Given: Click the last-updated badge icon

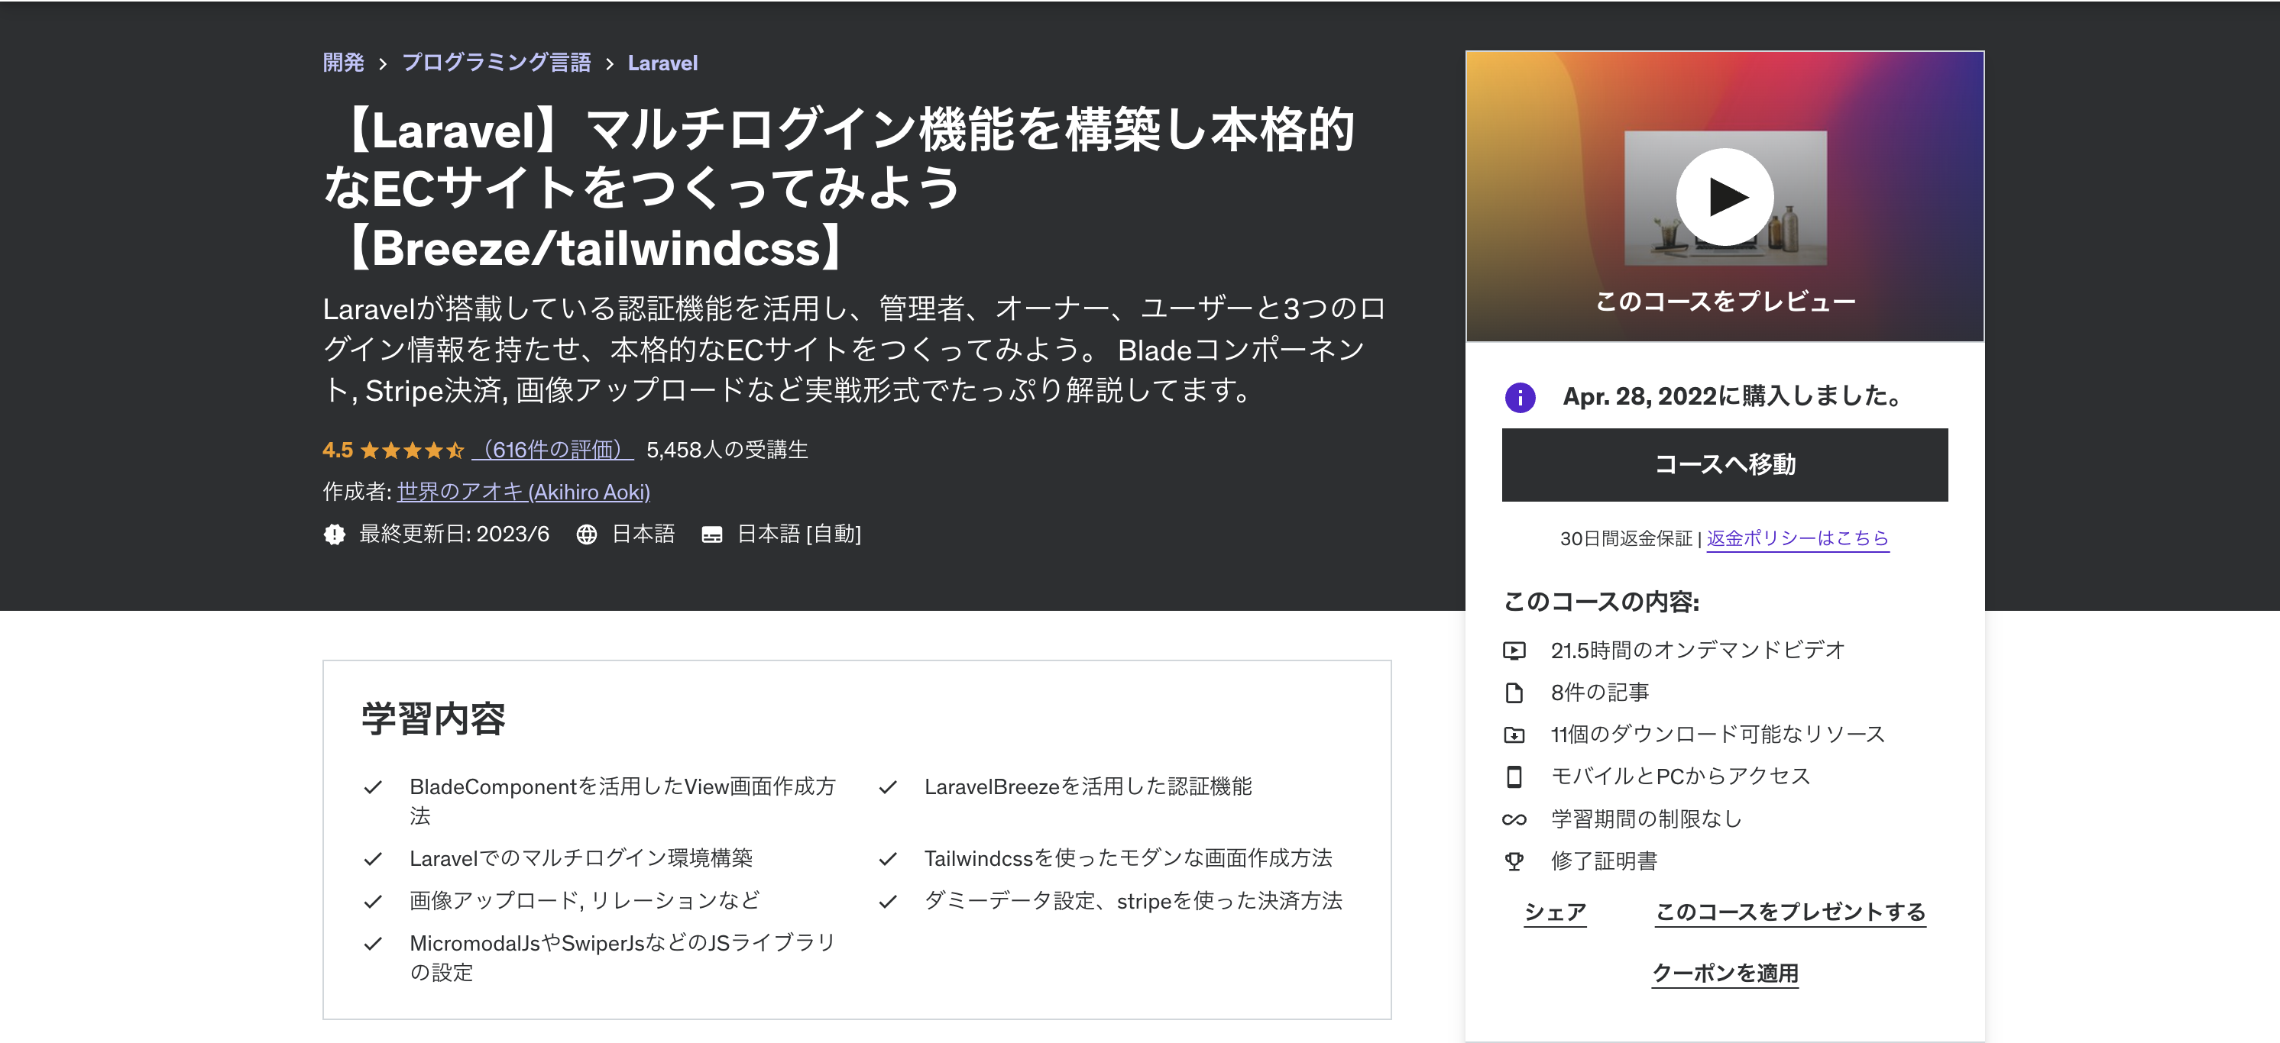Looking at the screenshot, I should click(335, 534).
